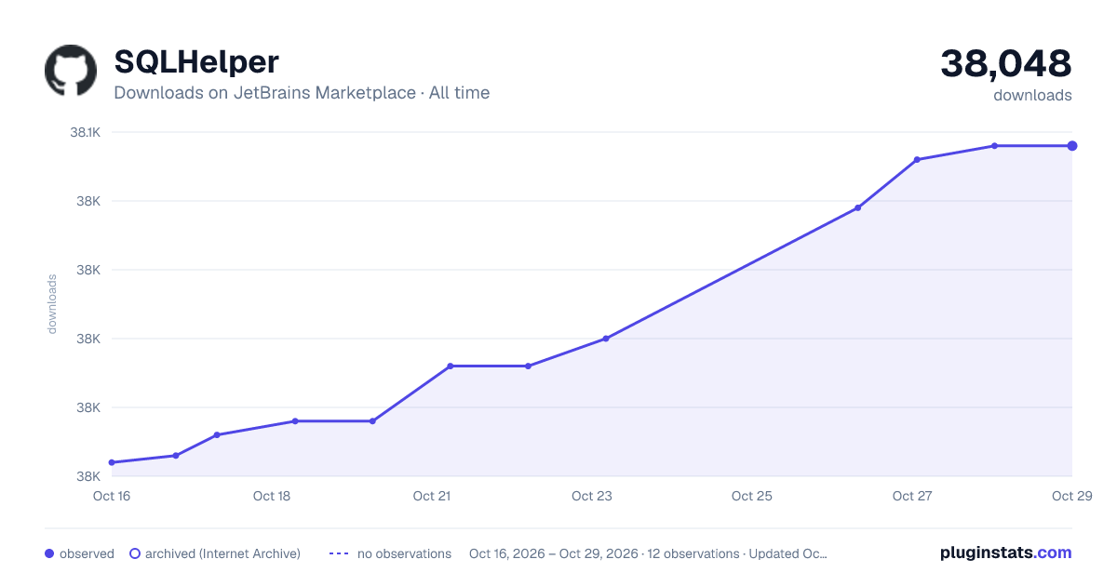The image size is (1117, 586).
Task: Click the Oct 29 axis label
Action: (1071, 496)
